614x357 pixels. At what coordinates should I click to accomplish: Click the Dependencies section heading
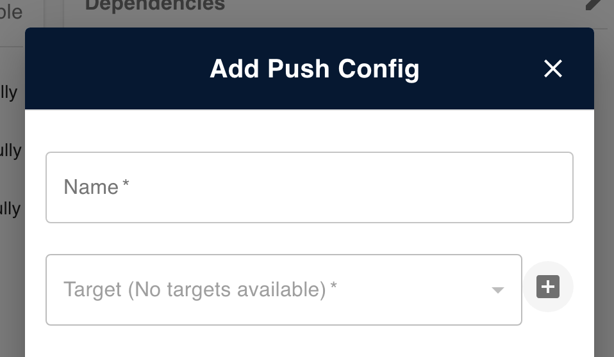154,5
